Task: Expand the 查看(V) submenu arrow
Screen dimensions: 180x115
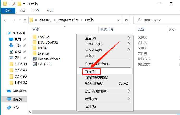Action: coord(129,38)
